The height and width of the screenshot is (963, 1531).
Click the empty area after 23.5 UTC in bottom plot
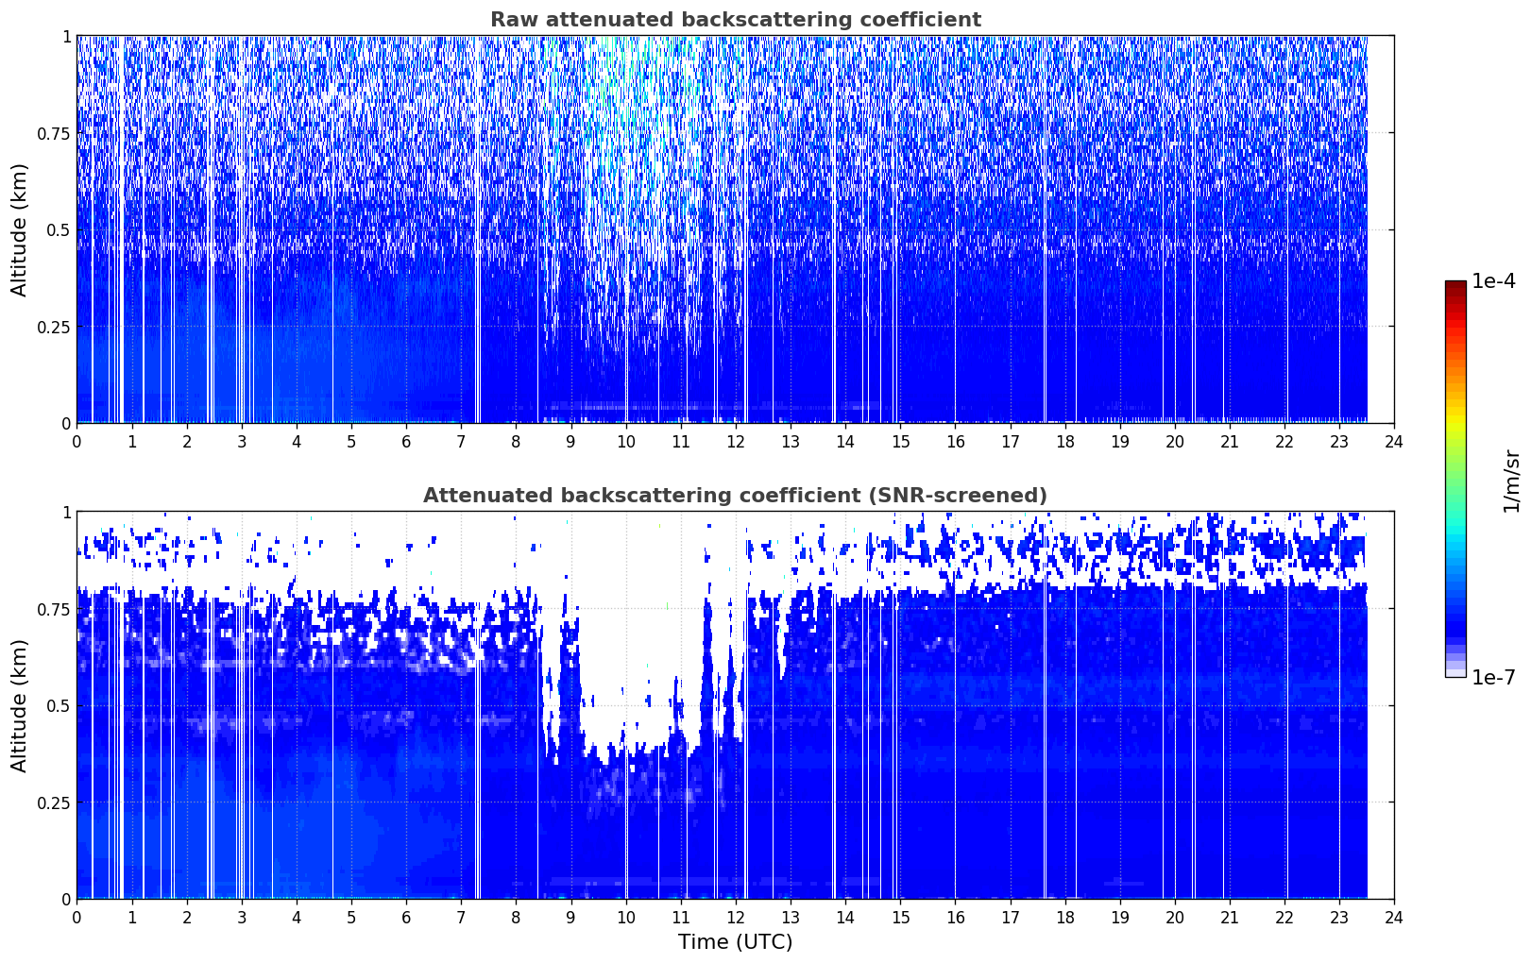(x=1381, y=708)
